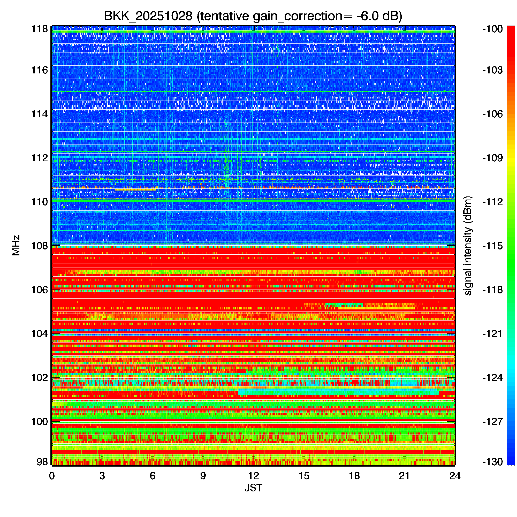This screenshot has height=517, width=517.
Task: Click the MHz y-axis title
Action: tap(16, 245)
